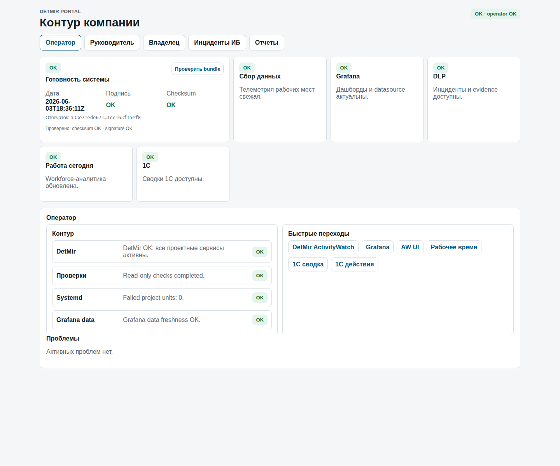Click the OK badge in Grafana data row
Screen dimensions: 560x466
[x=260, y=320]
